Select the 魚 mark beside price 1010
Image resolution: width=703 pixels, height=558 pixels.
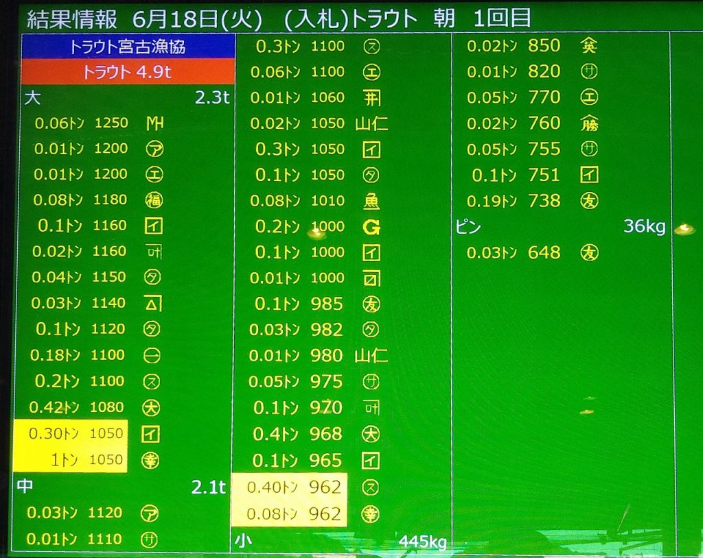pyautogui.click(x=372, y=201)
